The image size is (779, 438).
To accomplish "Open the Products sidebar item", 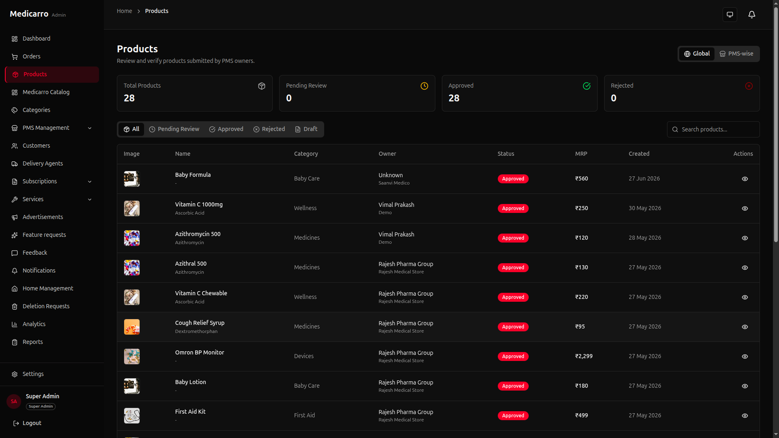I will [52, 75].
